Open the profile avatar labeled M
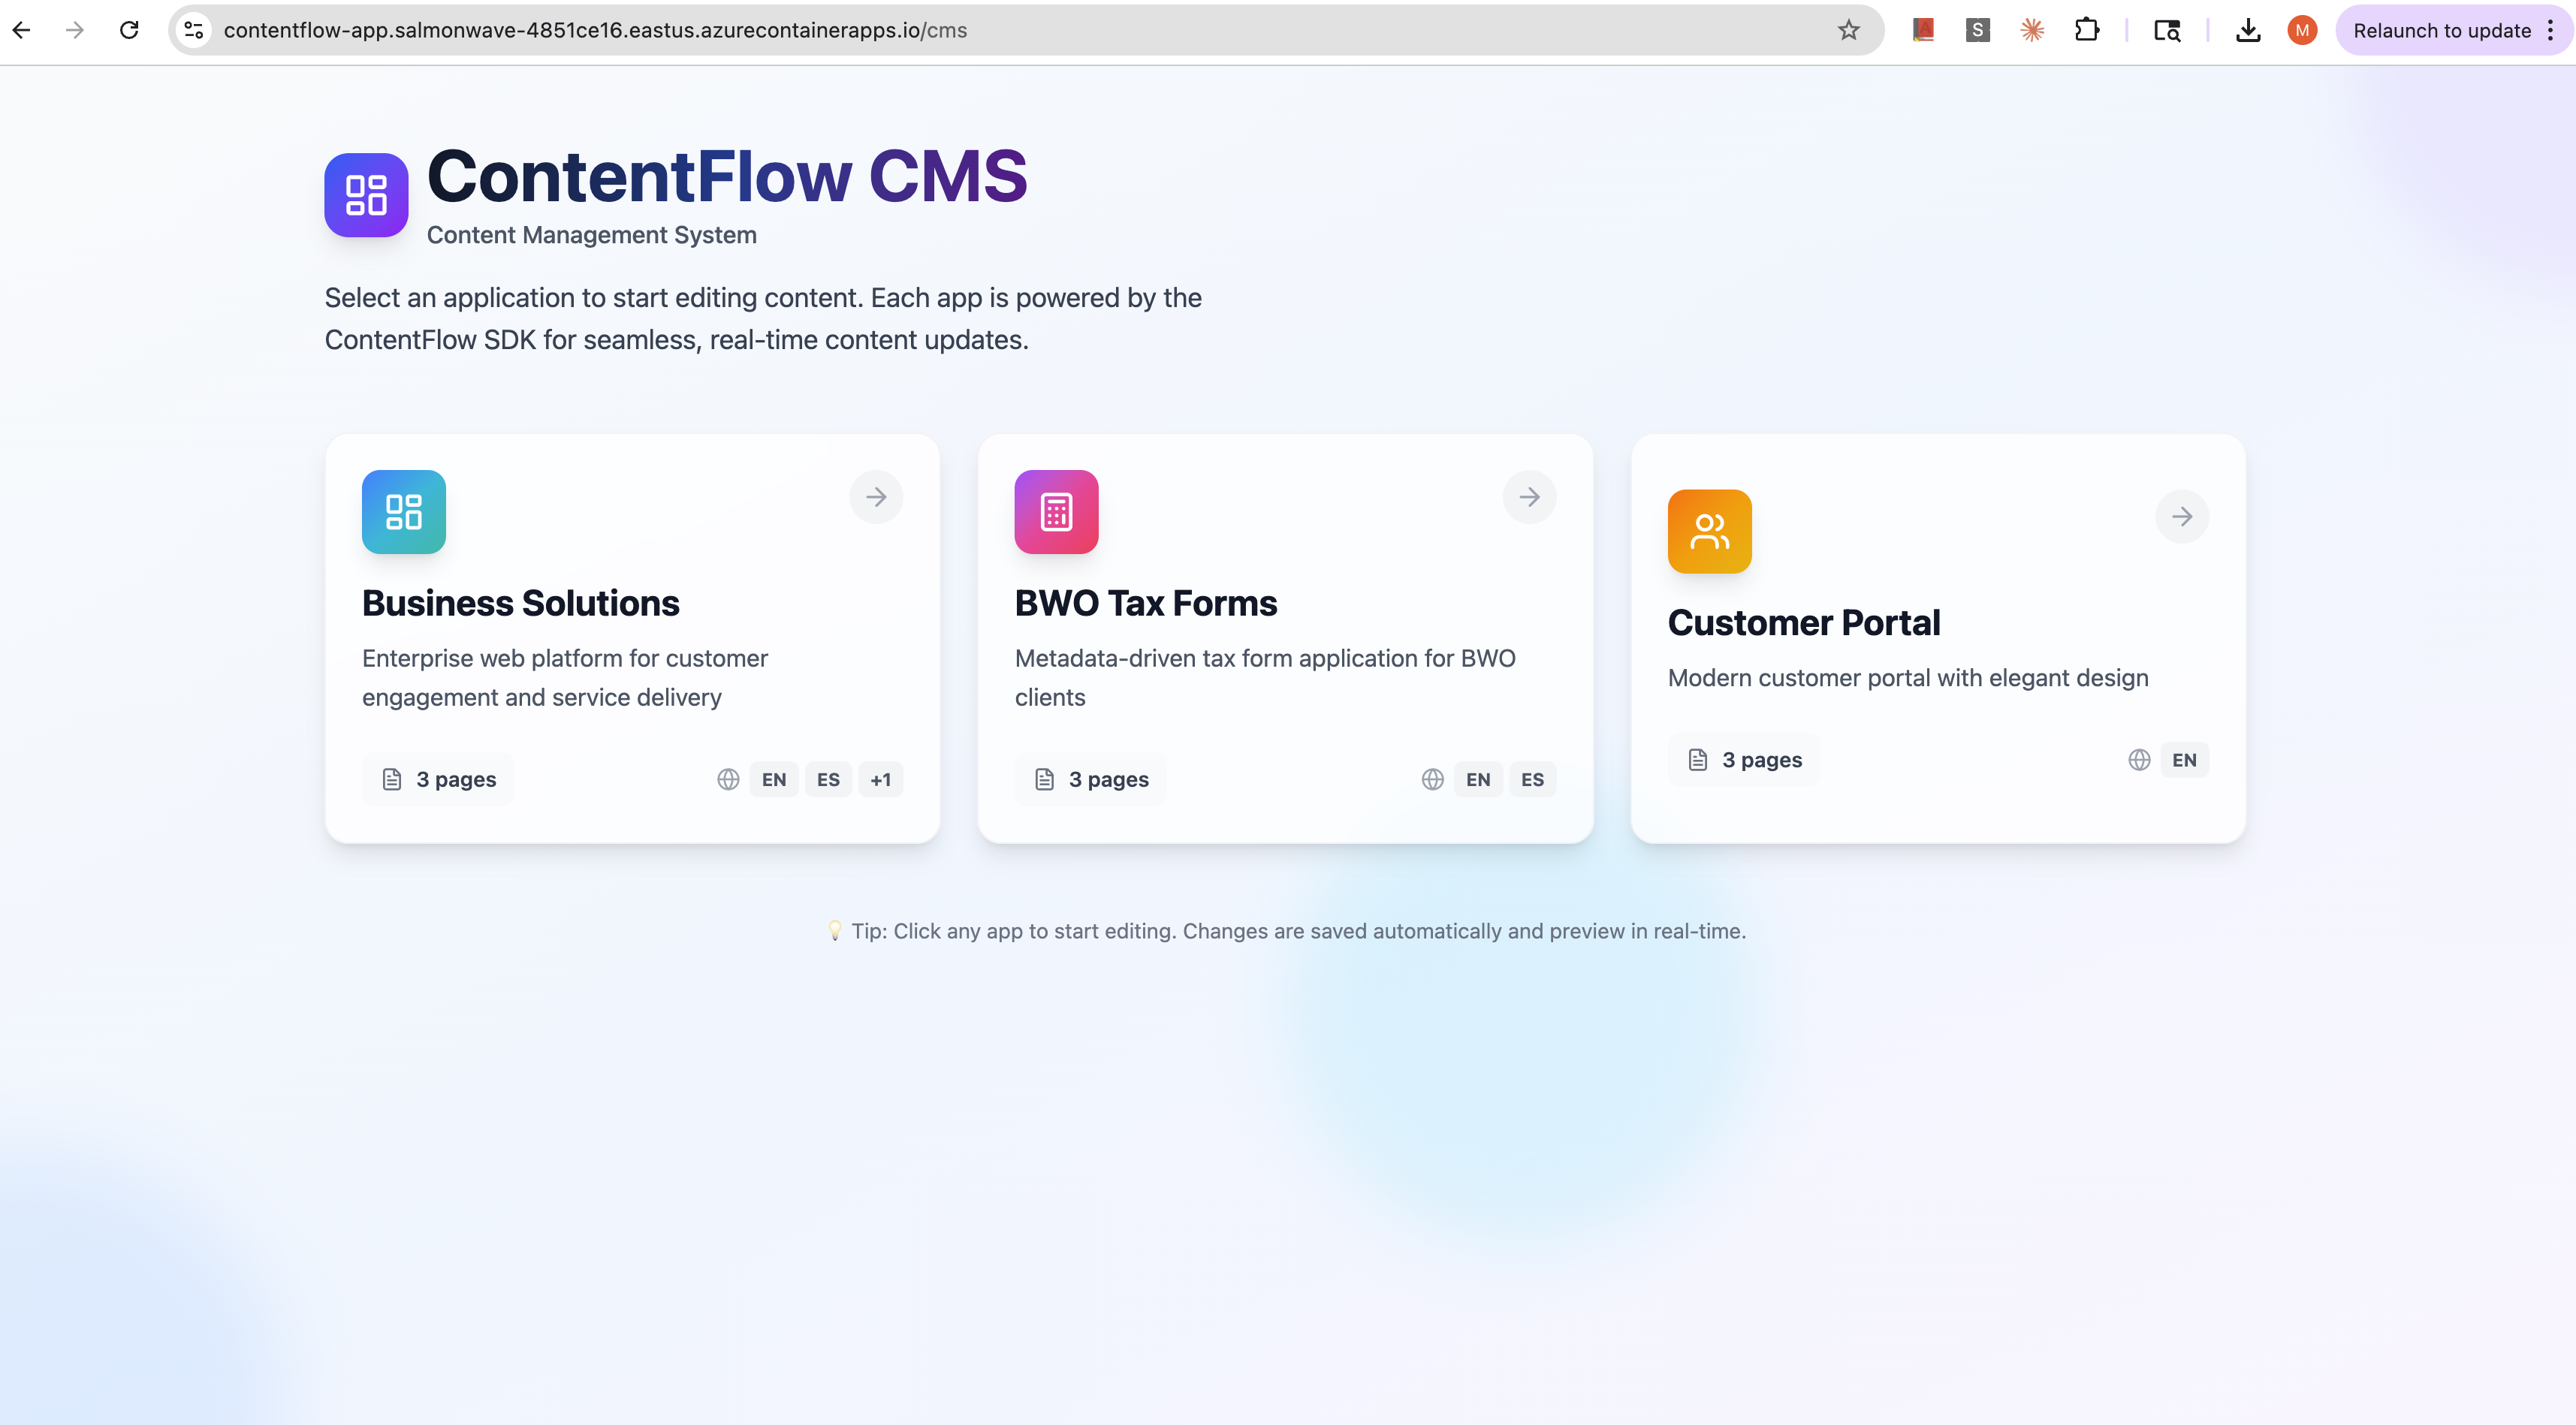Screen dimensions: 2576x1425 click(2302, 30)
